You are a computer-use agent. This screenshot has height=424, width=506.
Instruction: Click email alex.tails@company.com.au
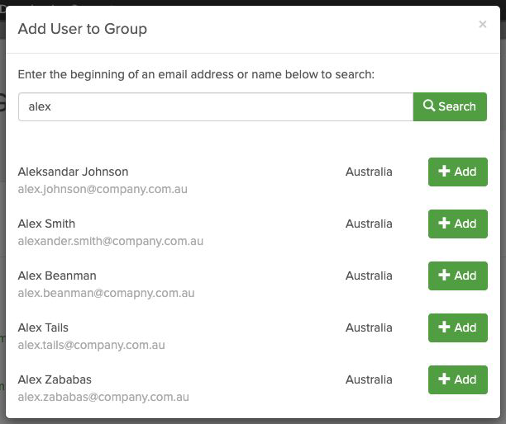coord(92,345)
